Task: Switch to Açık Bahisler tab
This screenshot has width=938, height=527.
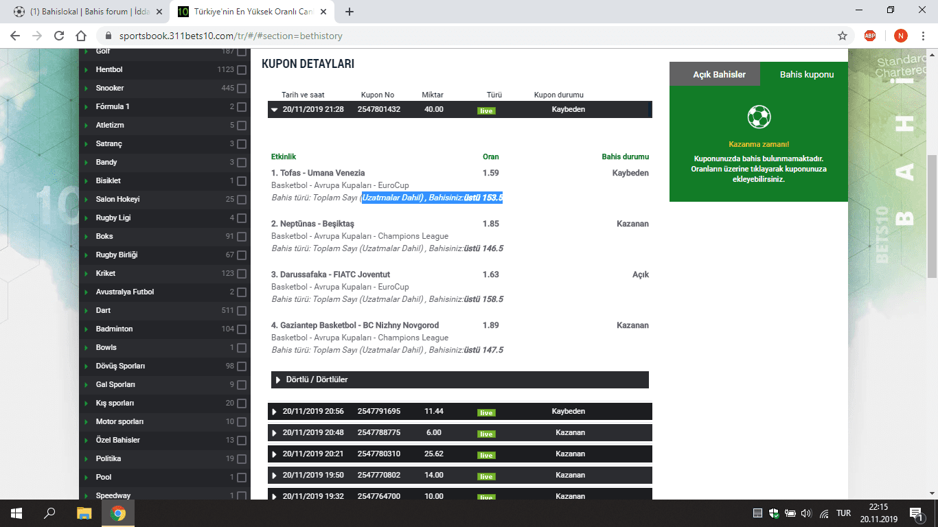Action: click(x=715, y=74)
